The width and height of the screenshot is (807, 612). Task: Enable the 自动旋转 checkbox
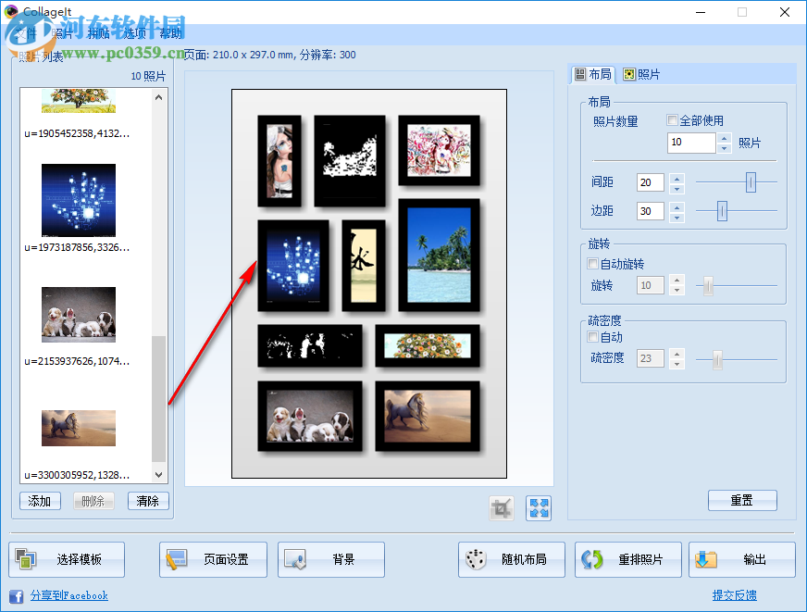coord(593,264)
